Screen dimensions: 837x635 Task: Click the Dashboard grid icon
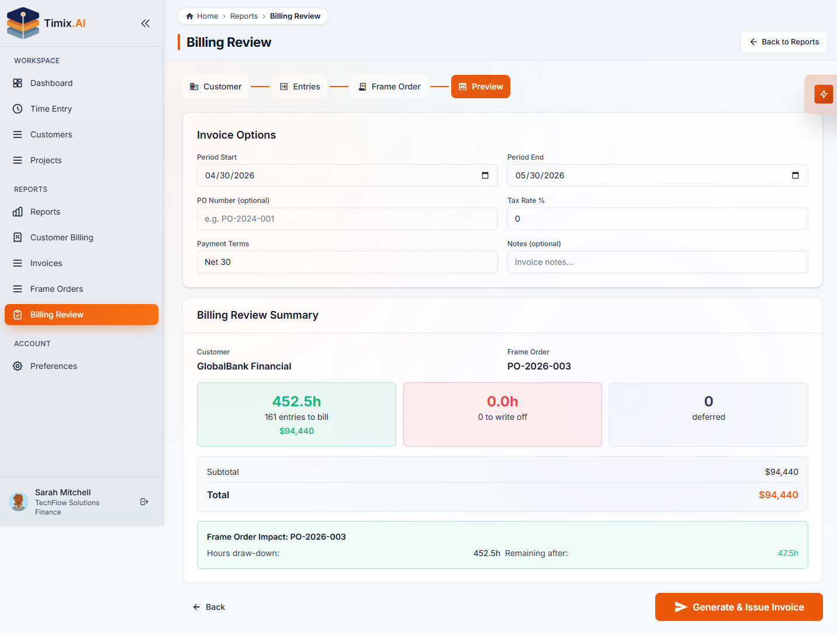[x=18, y=83]
